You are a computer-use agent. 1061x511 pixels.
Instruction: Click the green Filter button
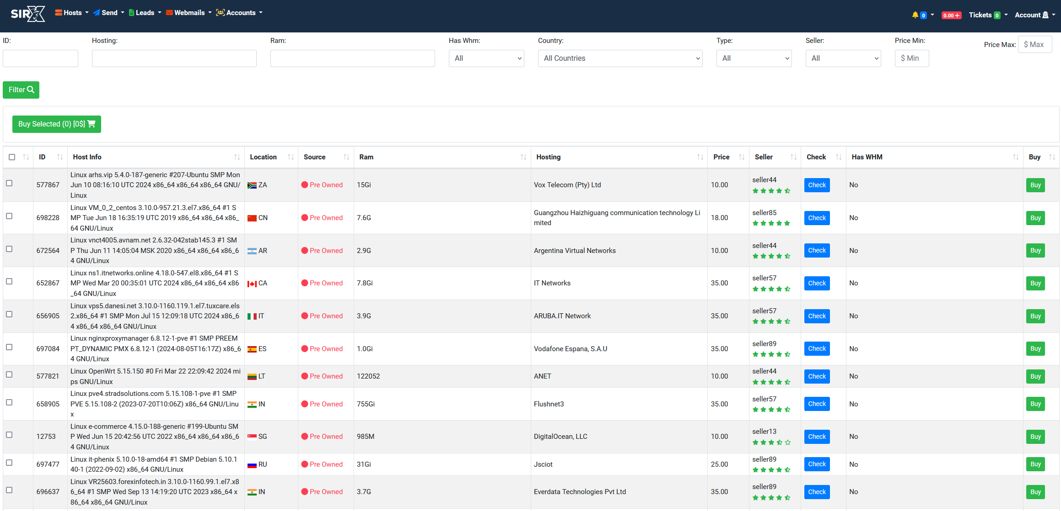click(x=21, y=90)
